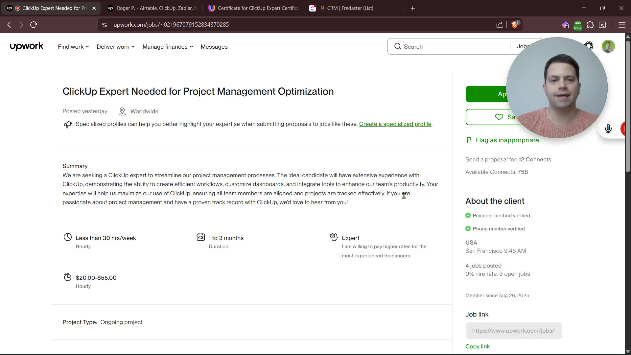This screenshot has height=355, width=631.
Task: Open site information icon in address bar
Action: click(x=105, y=25)
